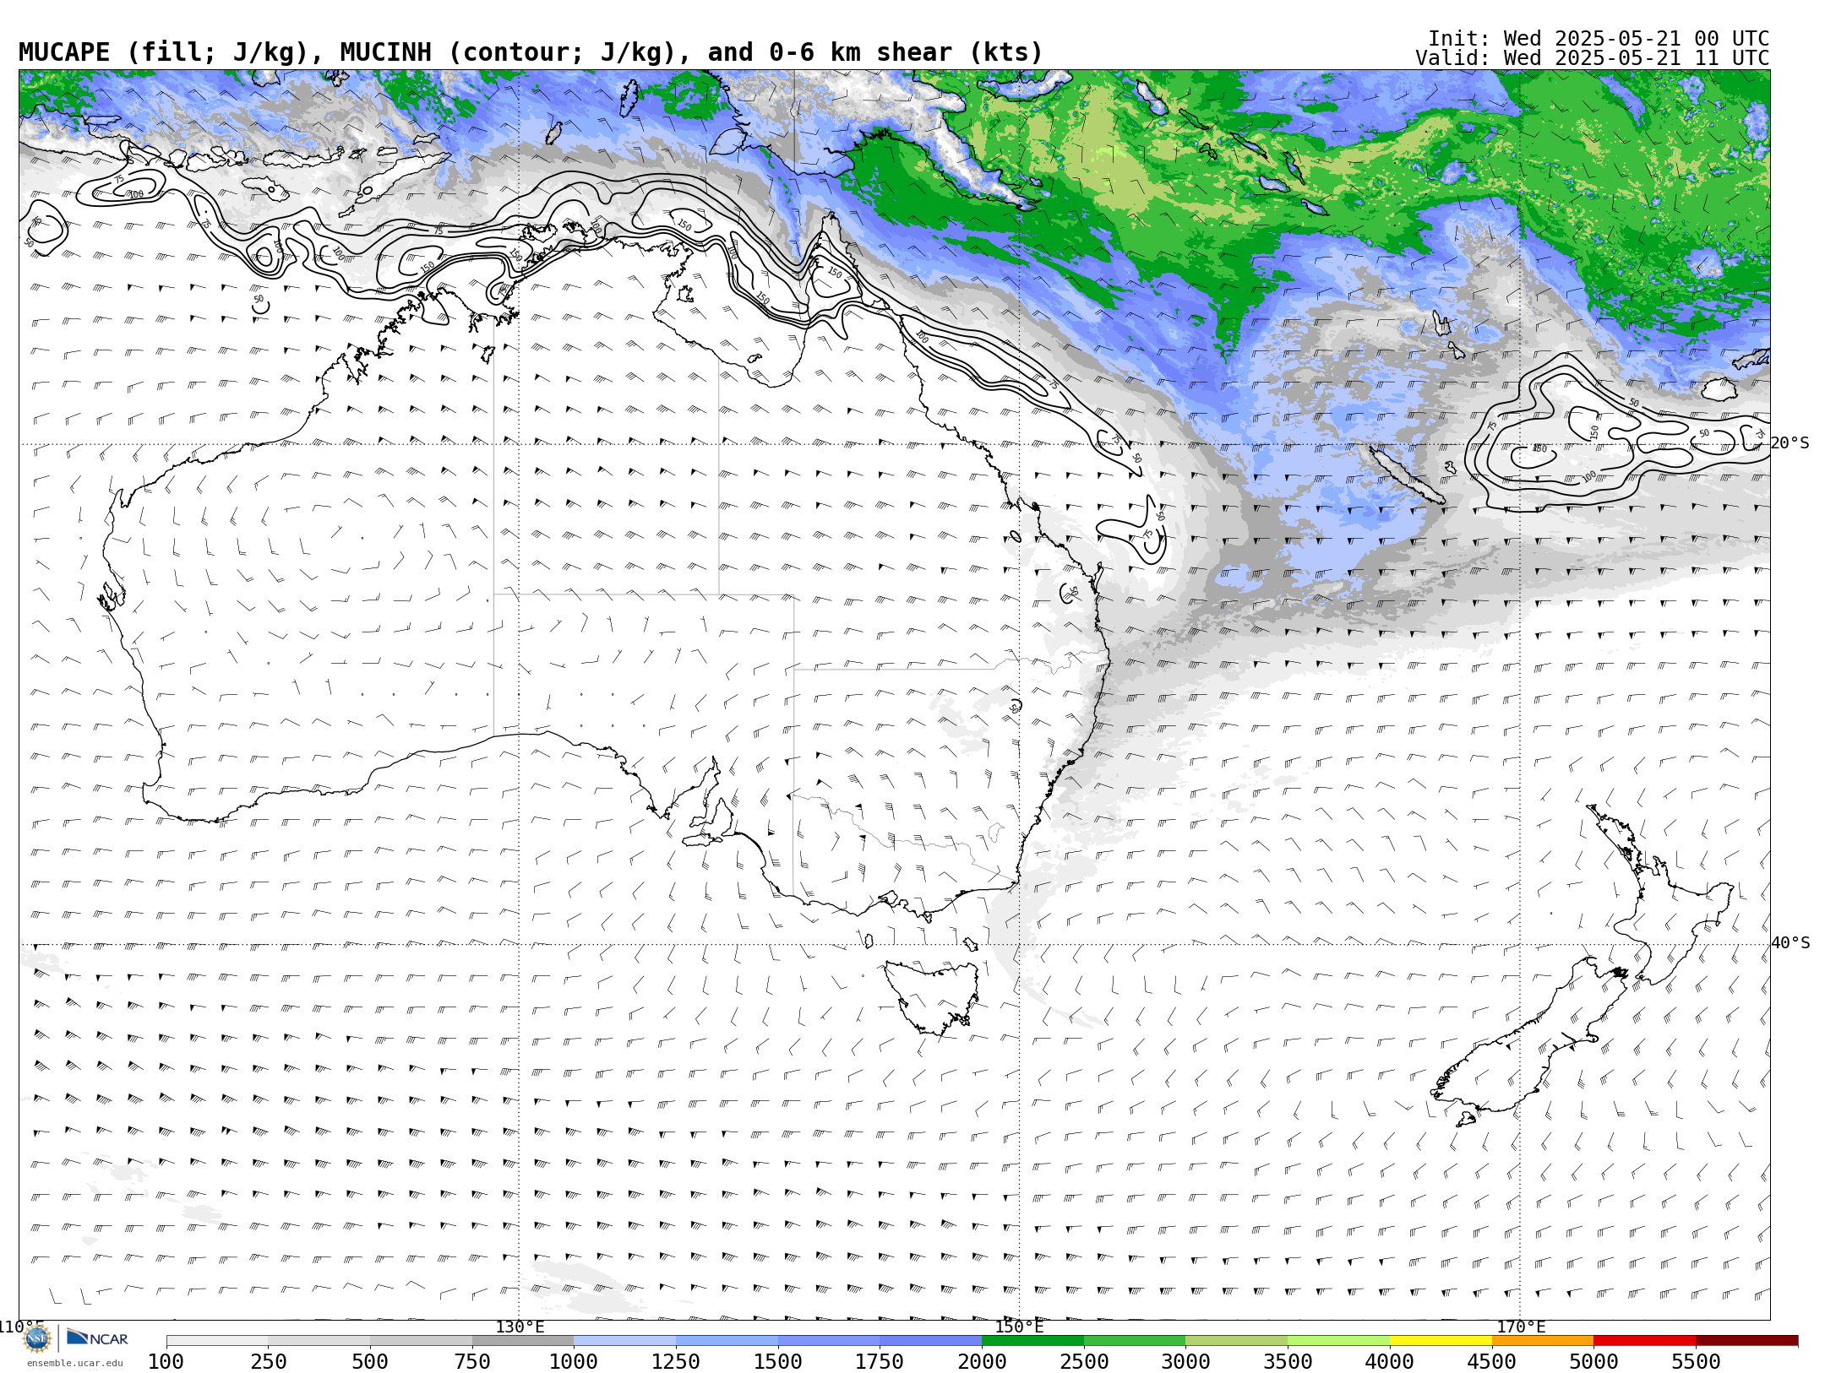Click the colorbar label 2500

click(1084, 1361)
